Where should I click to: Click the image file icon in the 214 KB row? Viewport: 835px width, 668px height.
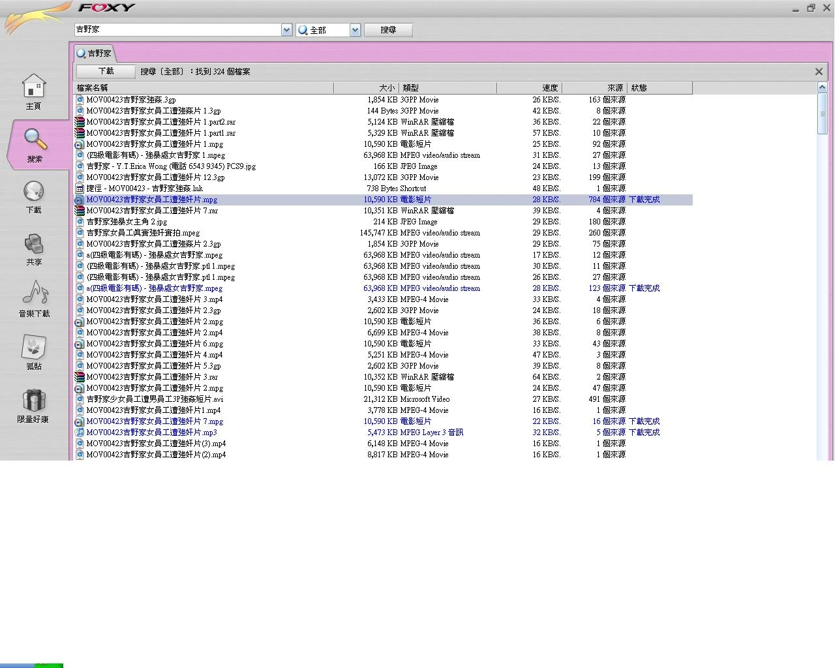(x=80, y=222)
